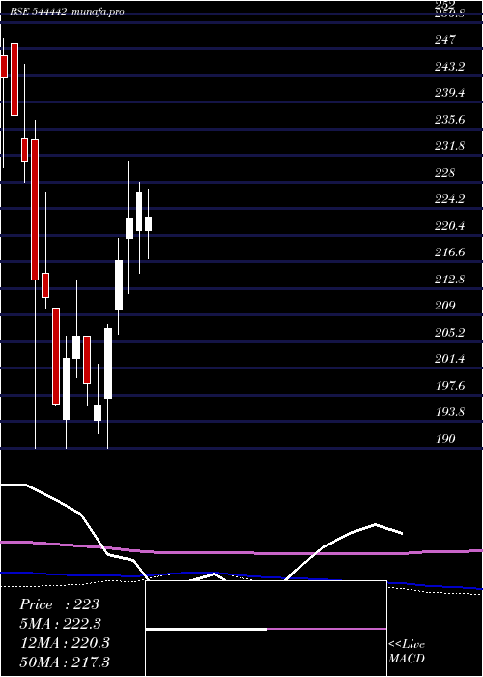
Task: Click the 235.6 price axis label
Action: click(x=450, y=120)
